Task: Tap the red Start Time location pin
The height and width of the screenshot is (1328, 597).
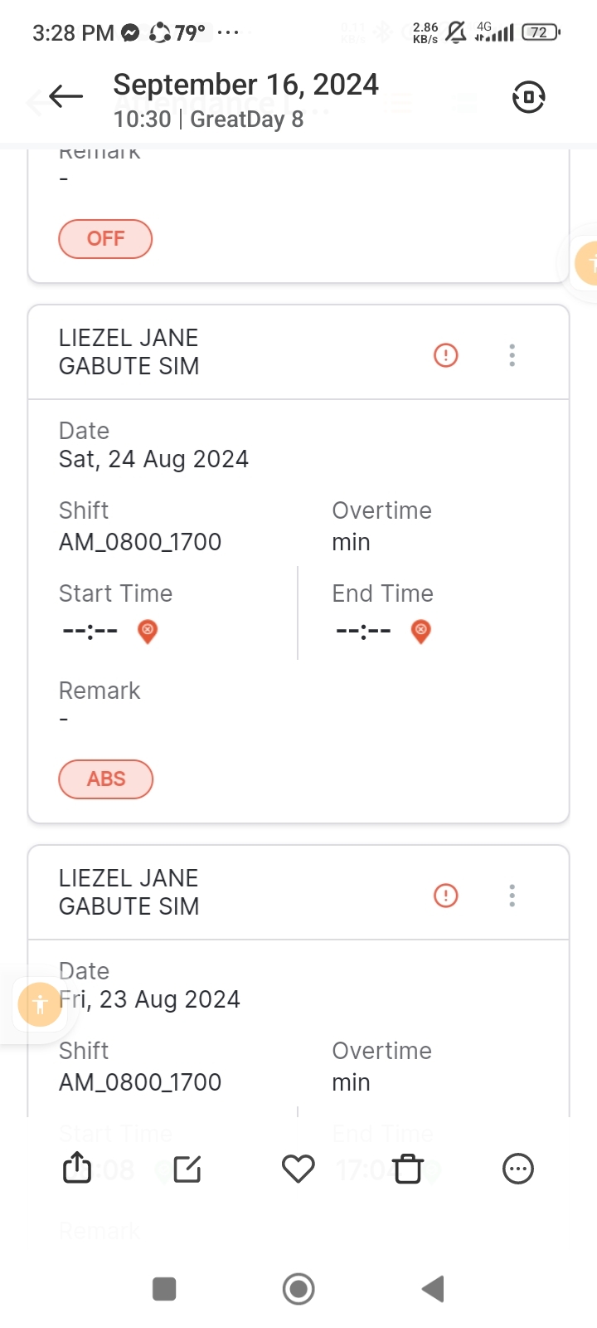Action: pos(148,631)
